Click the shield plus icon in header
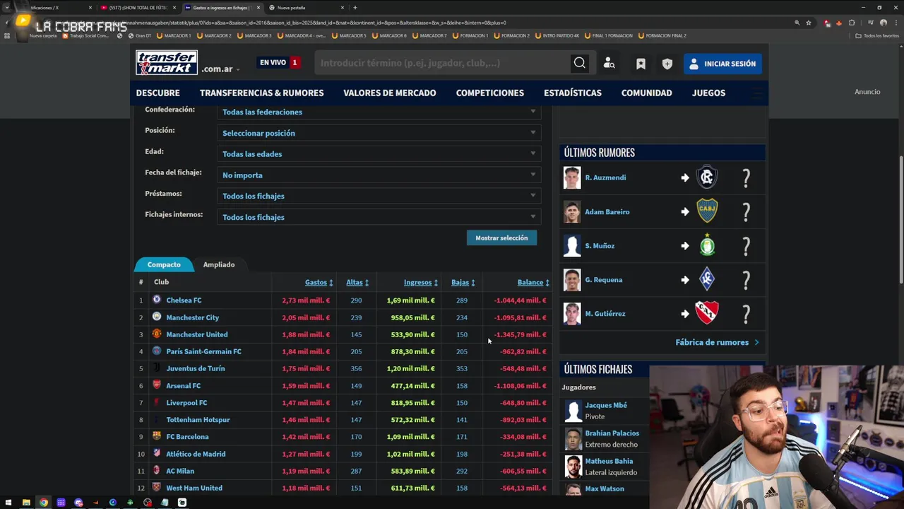 point(667,64)
